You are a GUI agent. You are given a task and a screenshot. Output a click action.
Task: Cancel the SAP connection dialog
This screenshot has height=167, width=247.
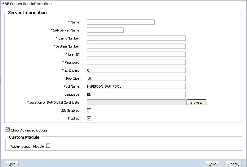click(233, 164)
